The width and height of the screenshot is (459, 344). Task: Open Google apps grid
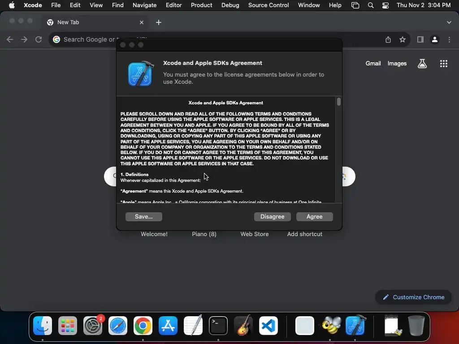(443, 64)
